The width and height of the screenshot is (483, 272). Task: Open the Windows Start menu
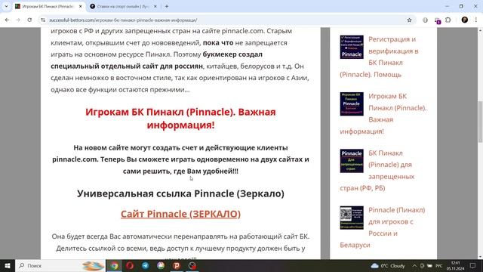pyautogui.click(x=8, y=265)
